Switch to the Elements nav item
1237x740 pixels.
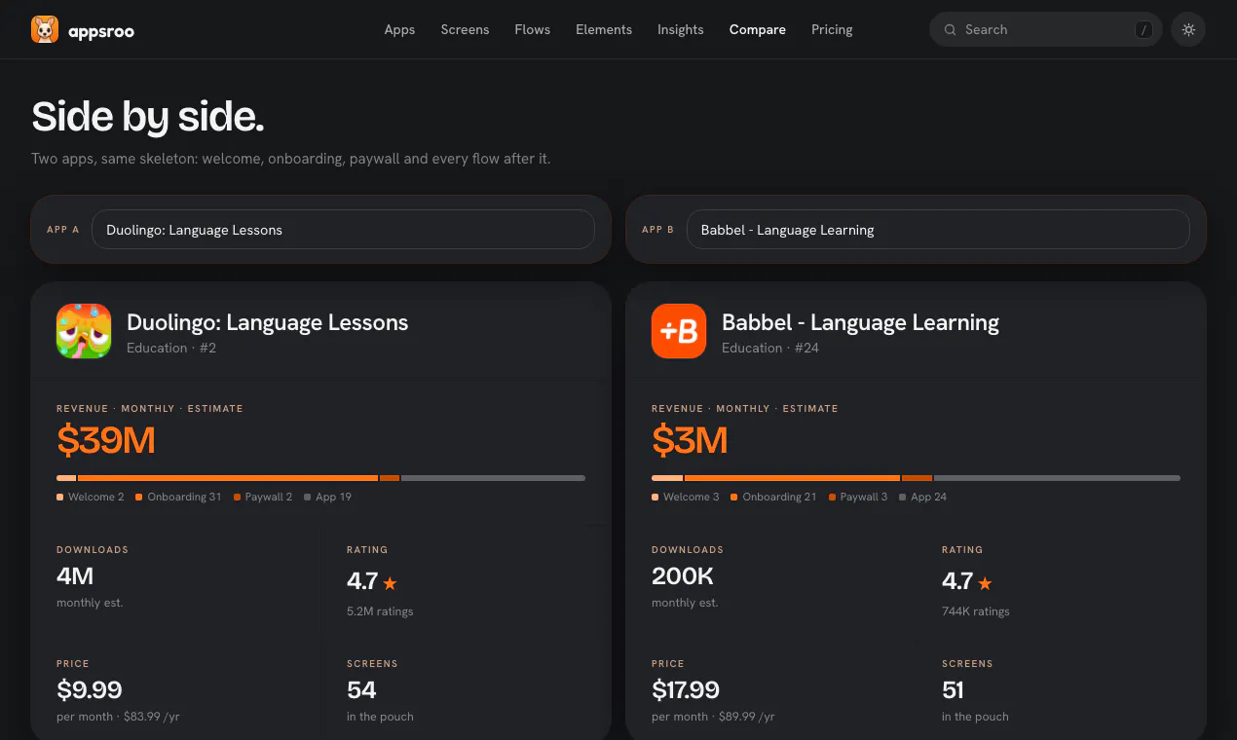point(604,30)
